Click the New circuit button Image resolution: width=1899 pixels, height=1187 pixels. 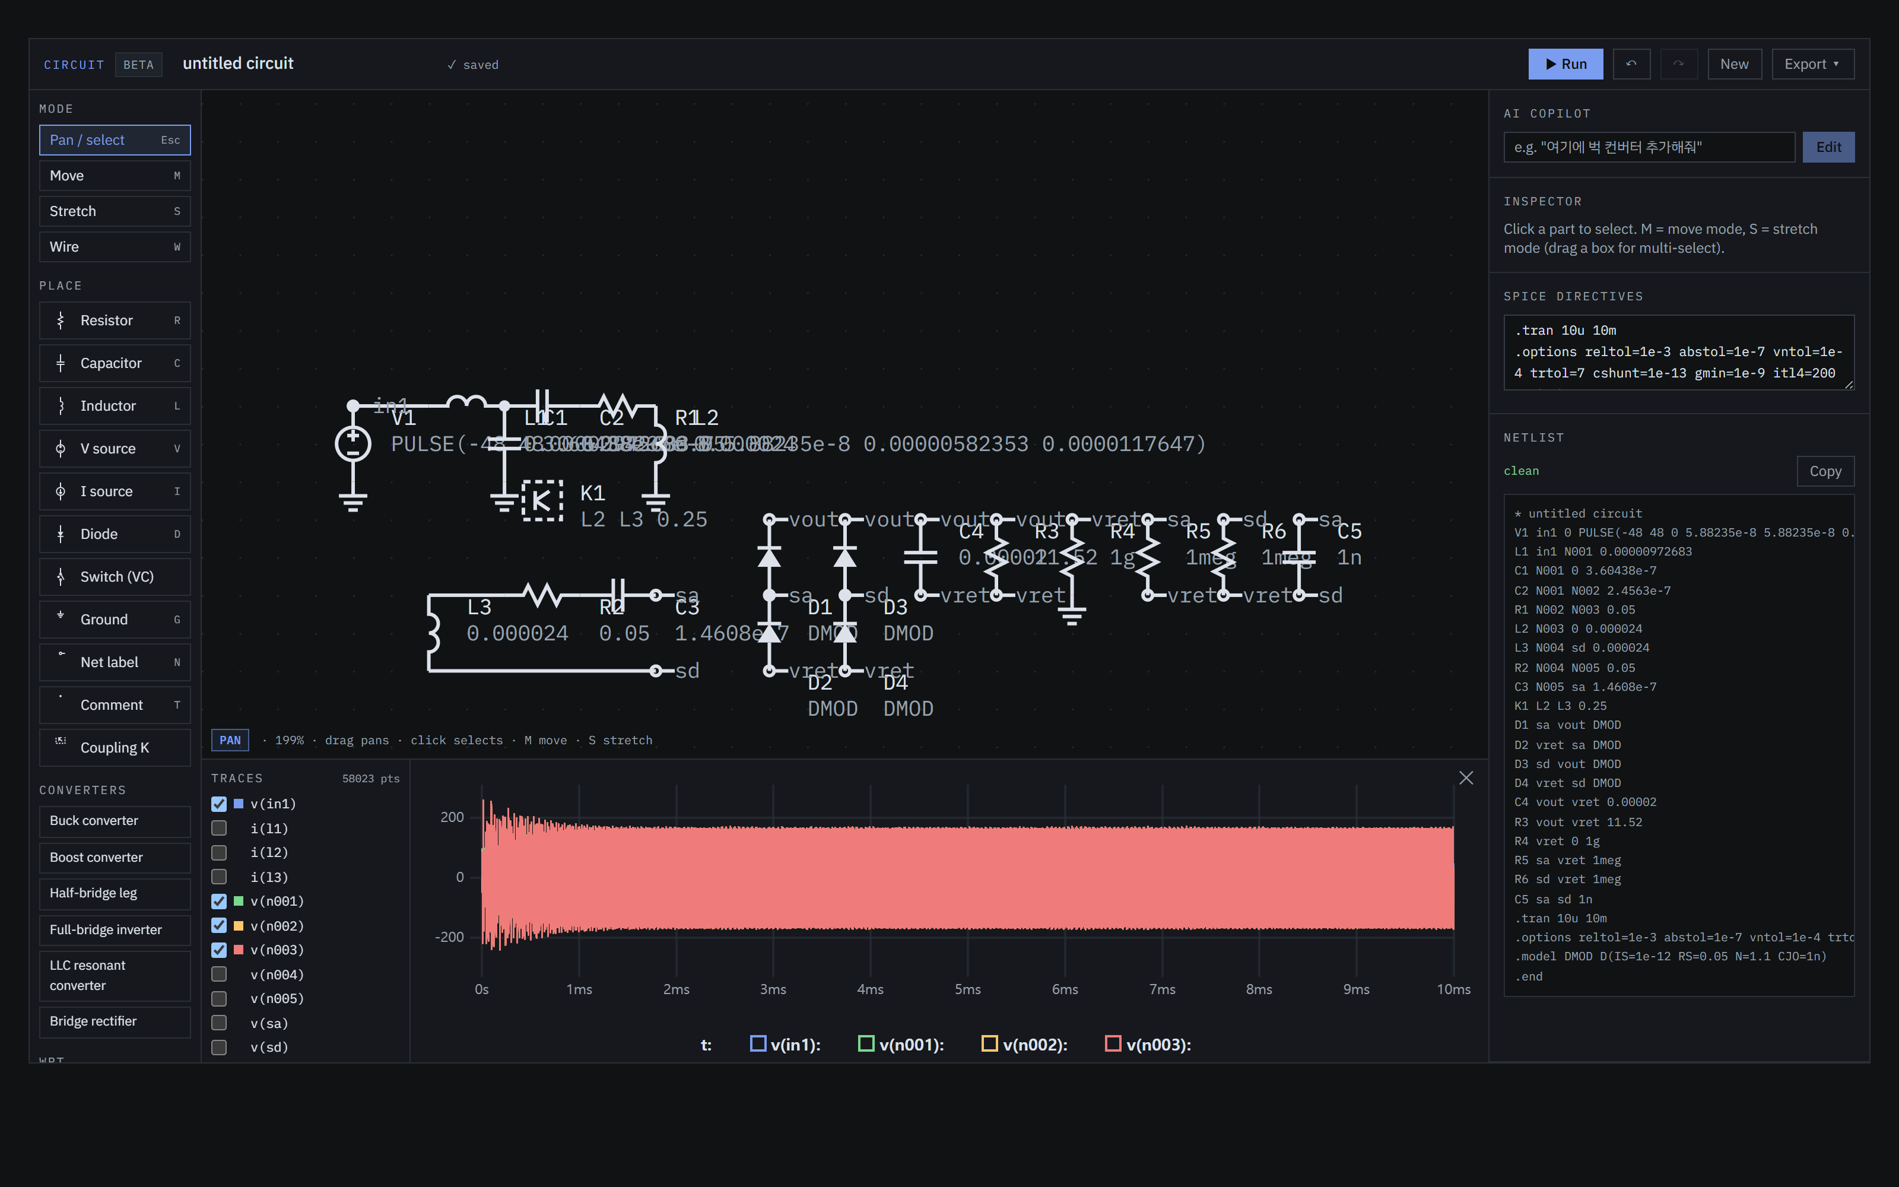tap(1734, 64)
